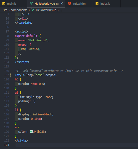The image size is (138, 149).
Task: Click 'msg: String,' on line 101
Action: coord(31,49)
